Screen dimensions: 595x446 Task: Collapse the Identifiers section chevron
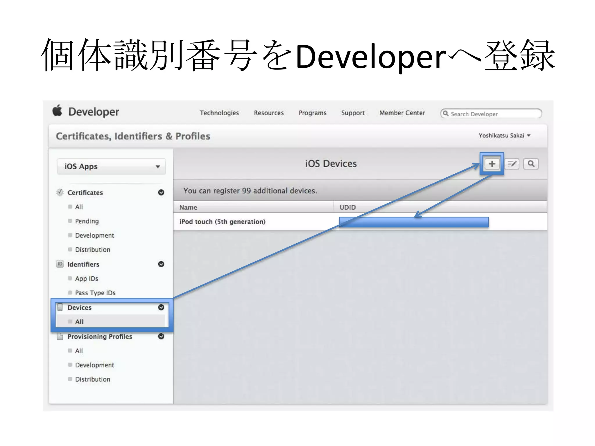point(161,264)
